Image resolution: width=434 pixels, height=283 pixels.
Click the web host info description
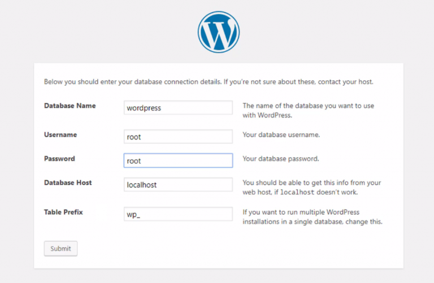[x=312, y=188]
